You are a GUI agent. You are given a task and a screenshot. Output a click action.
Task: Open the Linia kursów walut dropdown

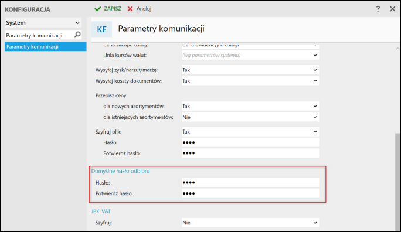[x=250, y=55]
